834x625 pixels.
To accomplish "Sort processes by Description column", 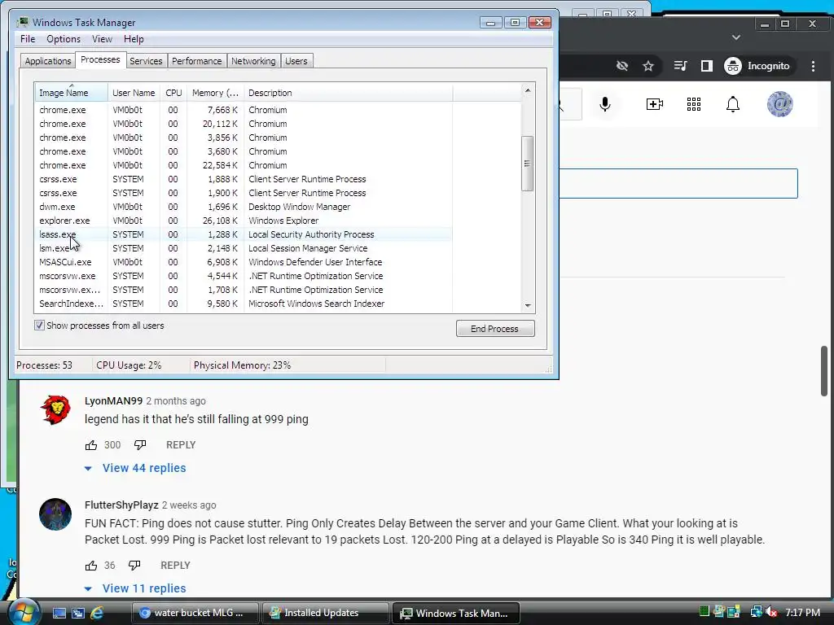I will pyautogui.click(x=349, y=93).
